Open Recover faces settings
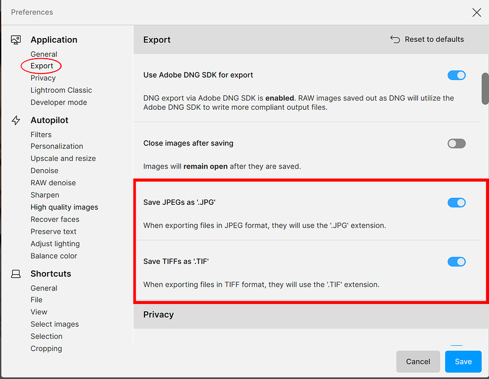 tap(55, 219)
